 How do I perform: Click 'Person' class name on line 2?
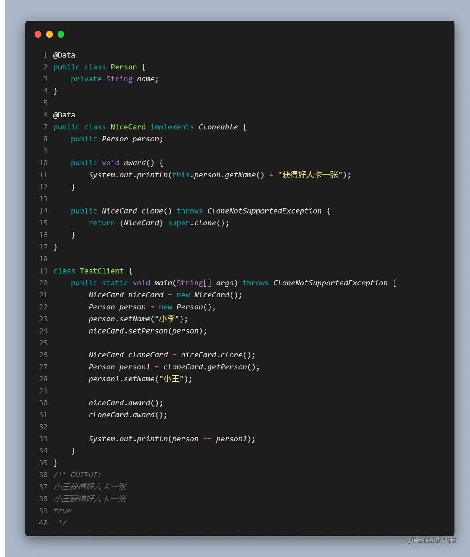click(x=124, y=67)
